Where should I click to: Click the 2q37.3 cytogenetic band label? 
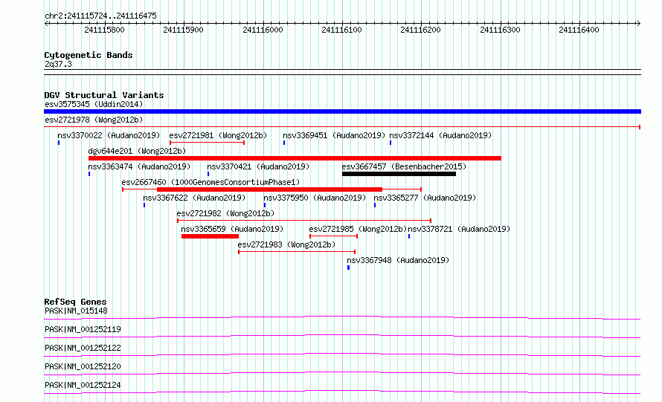[x=58, y=64]
